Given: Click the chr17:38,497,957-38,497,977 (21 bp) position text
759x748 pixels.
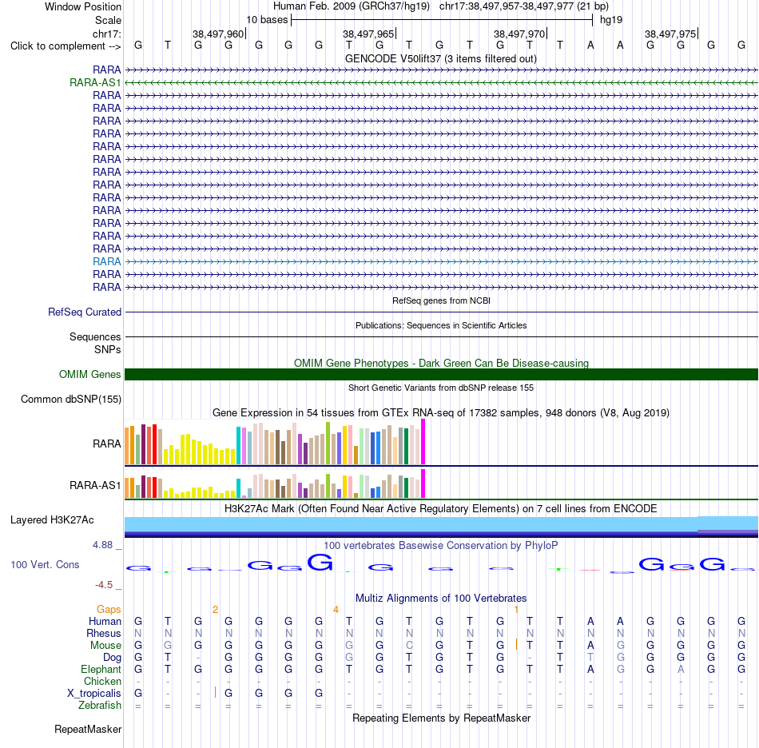Looking at the screenshot, I should [524, 6].
